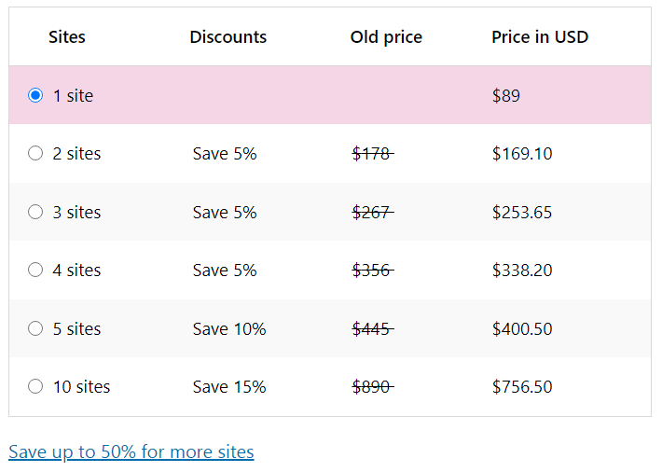Enable the 5 sites radio button

tap(35, 328)
